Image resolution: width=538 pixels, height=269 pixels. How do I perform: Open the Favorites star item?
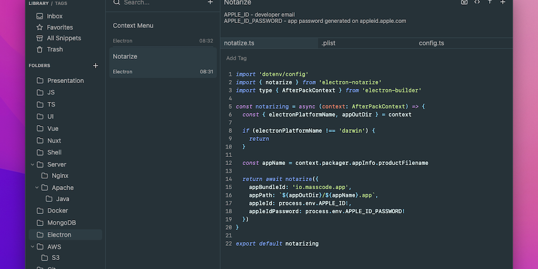coord(59,27)
